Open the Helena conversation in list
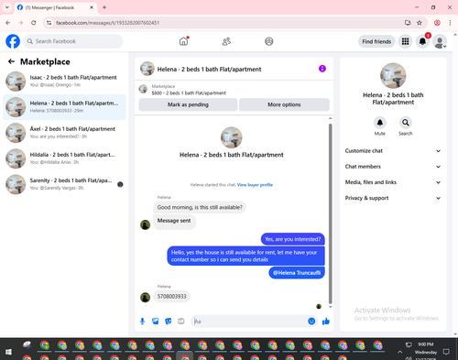This screenshot has width=458, height=360. coord(64,107)
